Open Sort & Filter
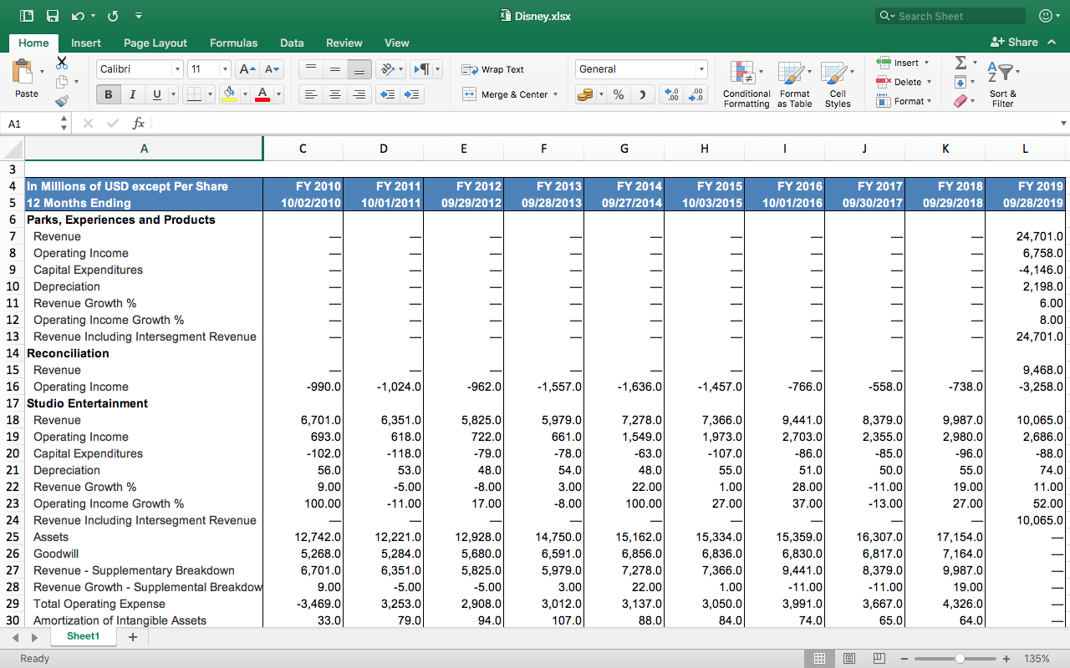Screen dimensions: 1070x668 point(1002,84)
